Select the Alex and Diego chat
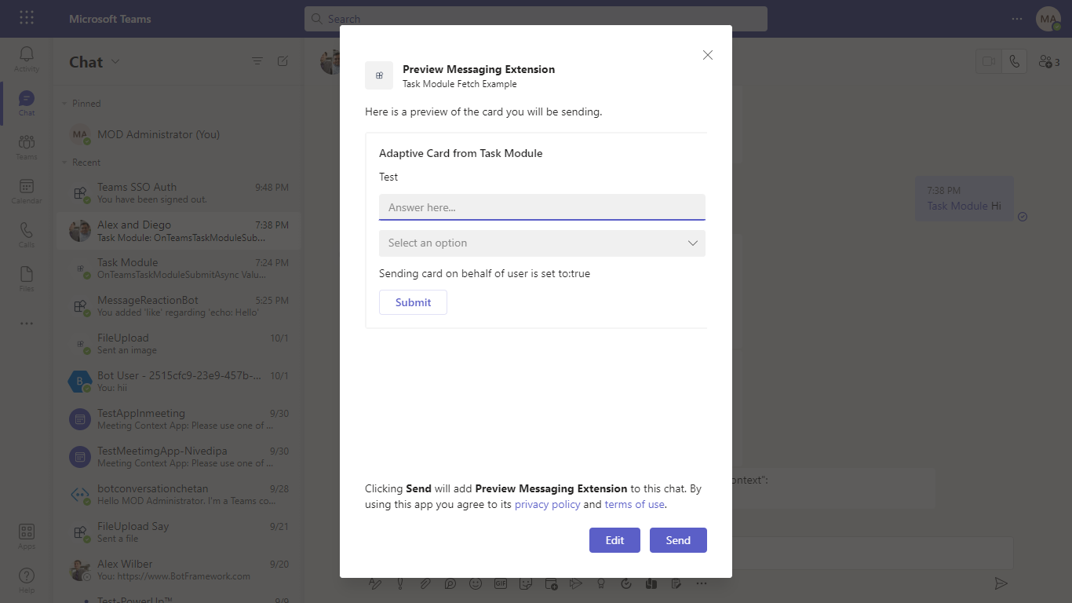This screenshot has width=1072, height=603. click(x=178, y=231)
